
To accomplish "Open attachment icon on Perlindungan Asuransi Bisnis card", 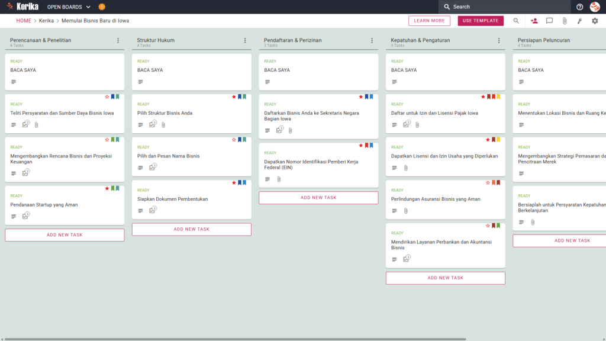I will 406,211.
